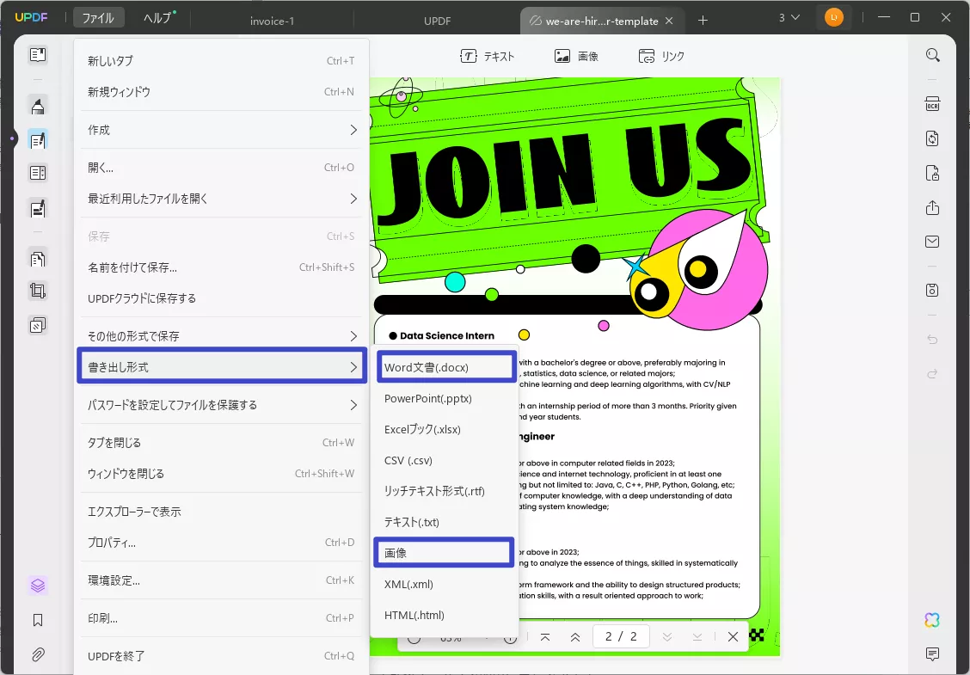Click the page number field 2 / 2
Screen dimensions: 970x675
point(621,636)
